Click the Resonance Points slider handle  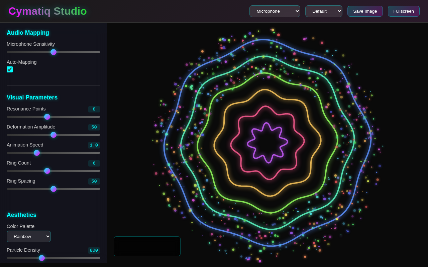coord(47,117)
